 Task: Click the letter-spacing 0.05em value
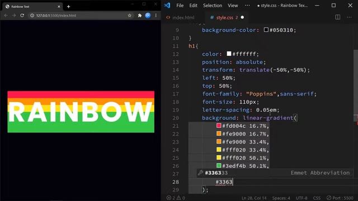[x=266, y=110]
